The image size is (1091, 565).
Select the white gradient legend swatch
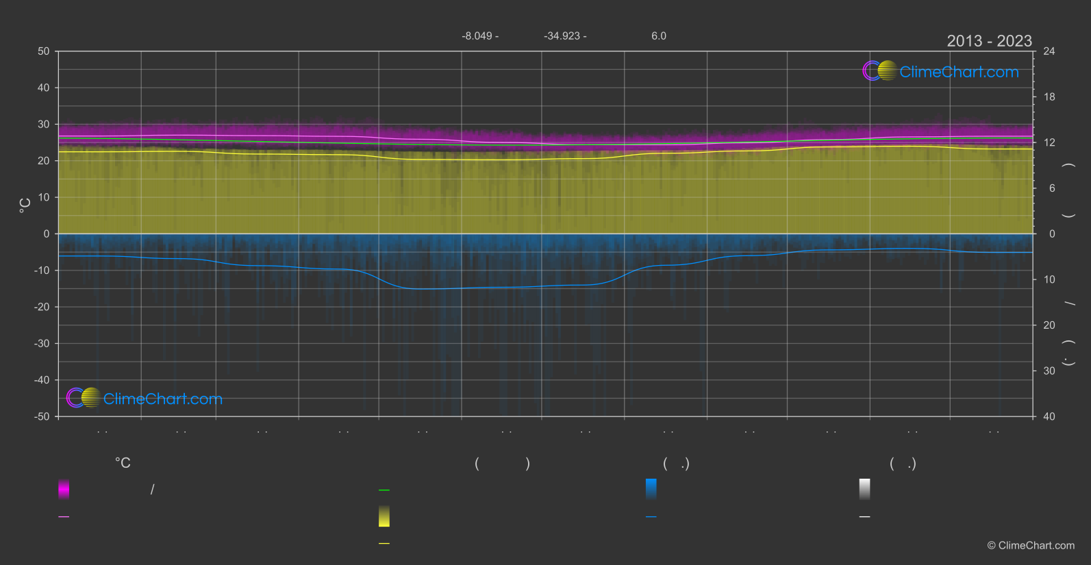pyautogui.click(x=865, y=489)
